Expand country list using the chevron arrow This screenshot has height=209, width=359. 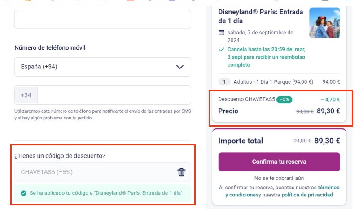180,67
